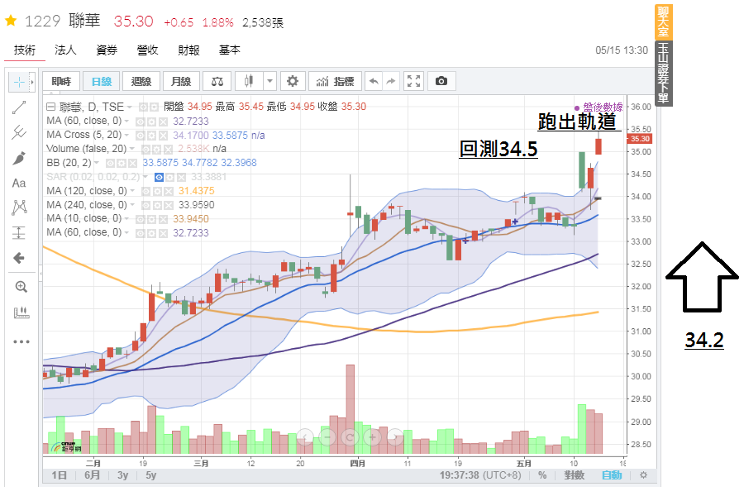Open 聊天室 chat room side tab
The image size is (744, 496).
[663, 22]
